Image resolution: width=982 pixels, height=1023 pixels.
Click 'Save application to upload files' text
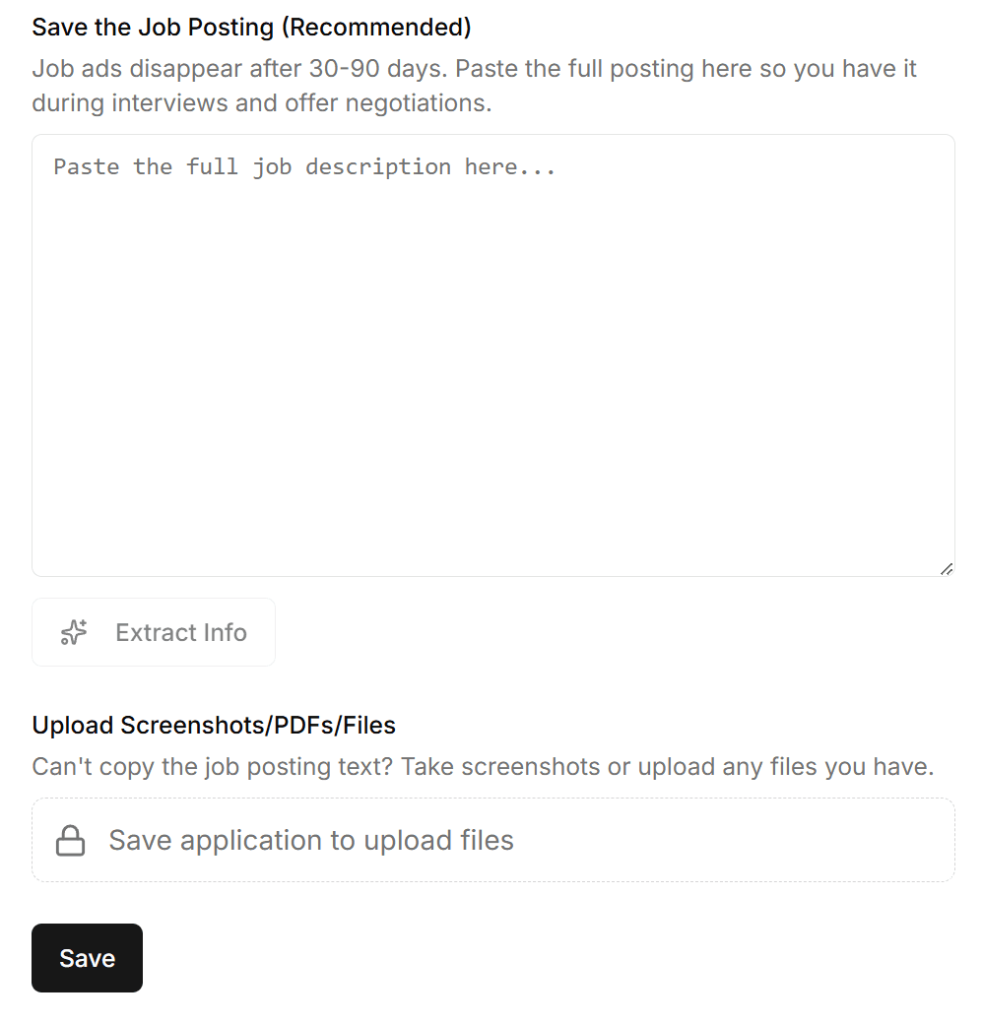click(x=311, y=840)
